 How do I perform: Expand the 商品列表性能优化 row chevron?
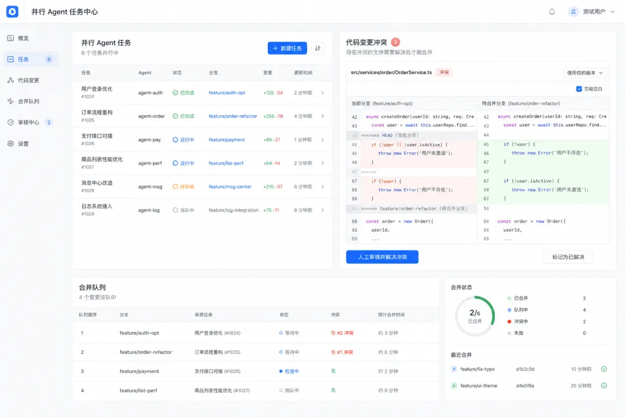[x=322, y=163]
